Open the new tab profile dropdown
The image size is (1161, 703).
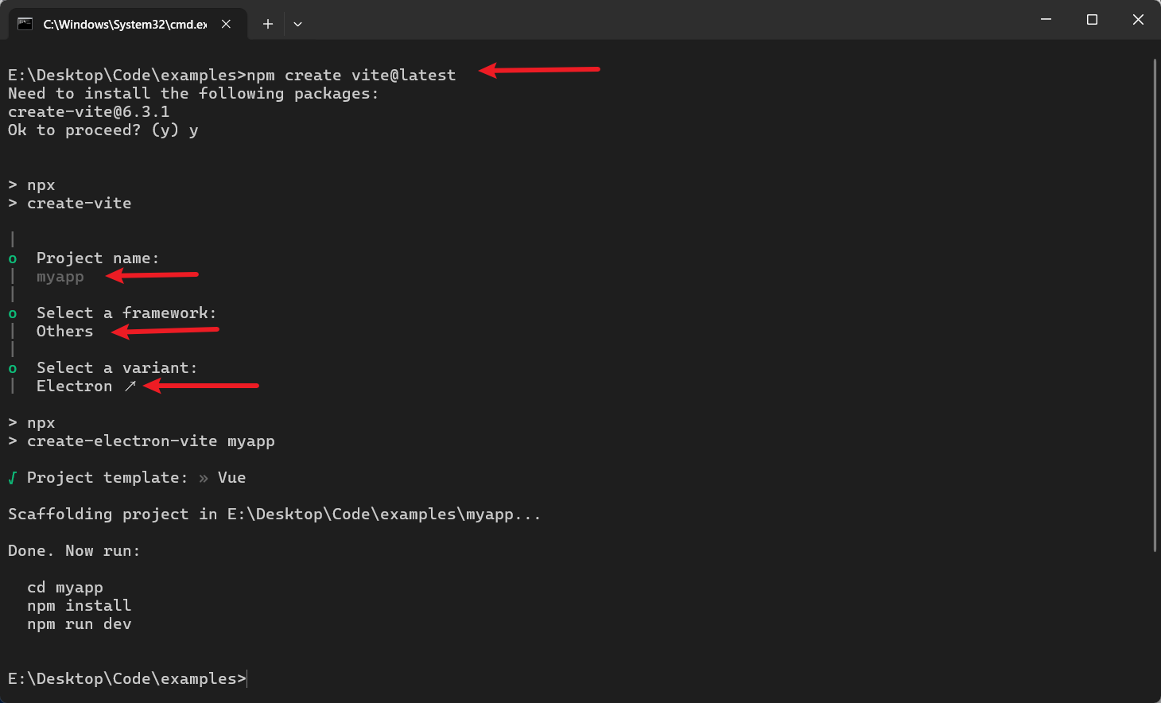[297, 24]
